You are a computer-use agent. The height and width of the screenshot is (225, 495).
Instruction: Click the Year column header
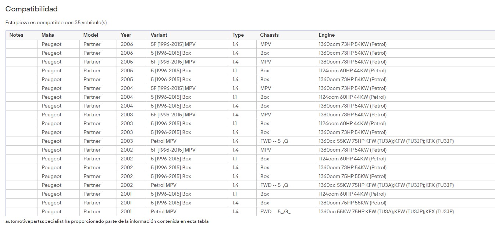click(x=126, y=35)
